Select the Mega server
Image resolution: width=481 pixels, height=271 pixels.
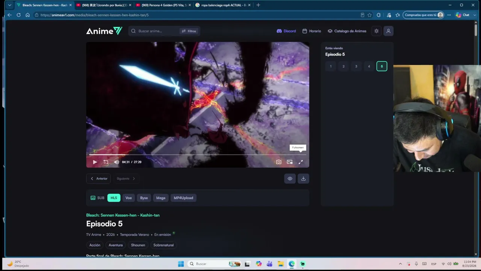point(161,198)
